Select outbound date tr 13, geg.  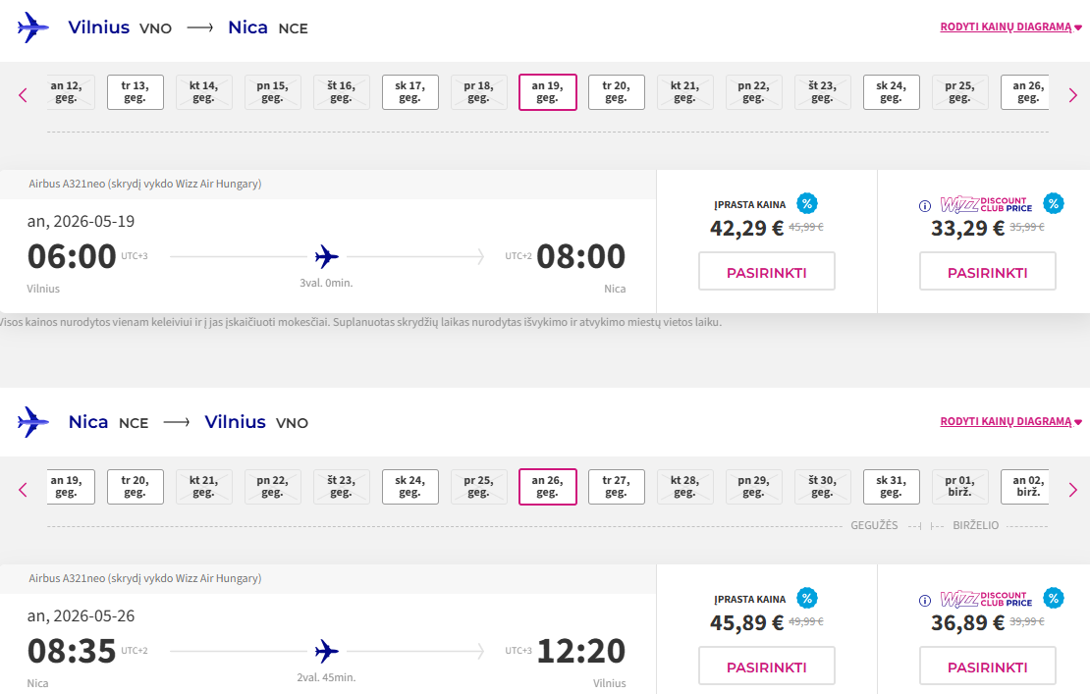tap(135, 92)
